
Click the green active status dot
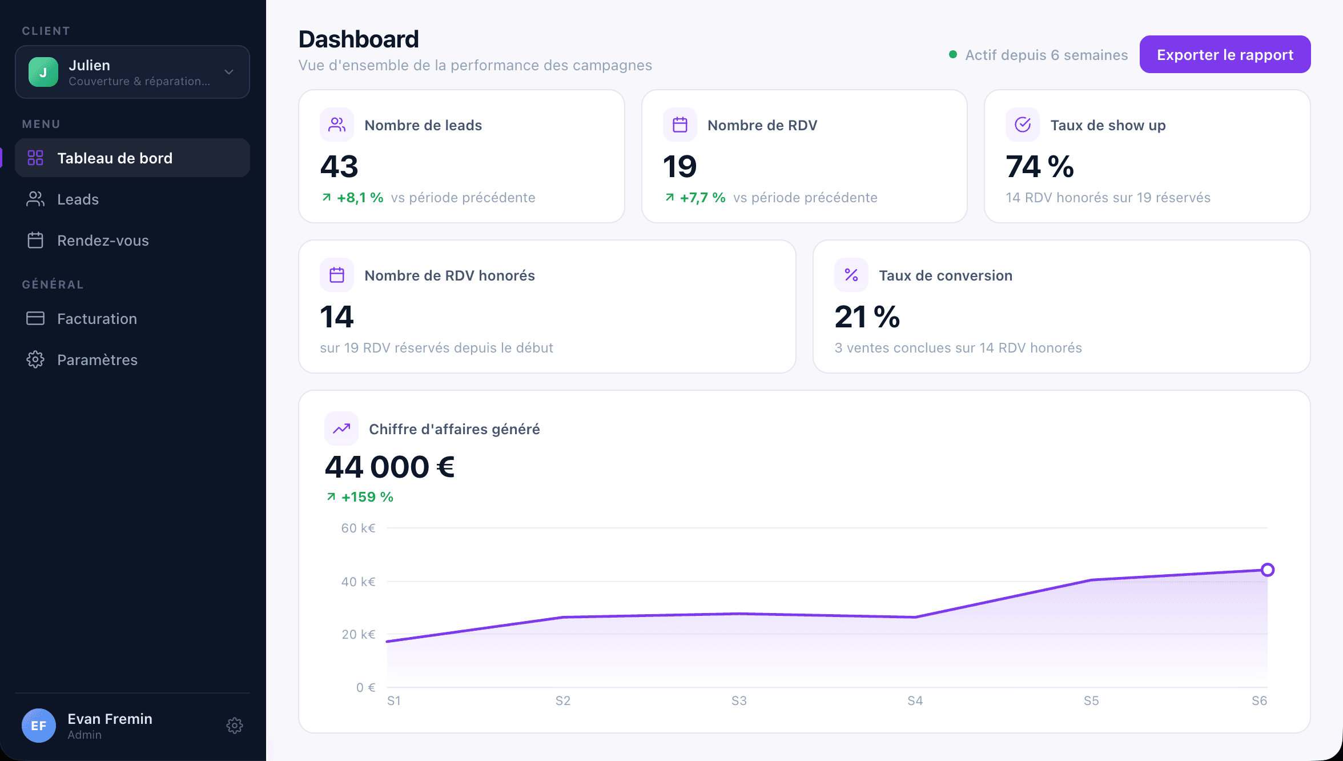click(x=952, y=55)
